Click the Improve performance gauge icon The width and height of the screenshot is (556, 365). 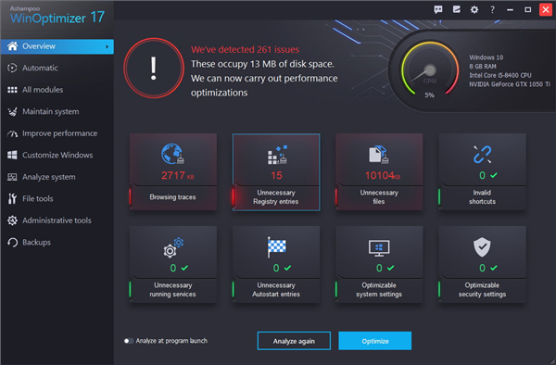[12, 133]
